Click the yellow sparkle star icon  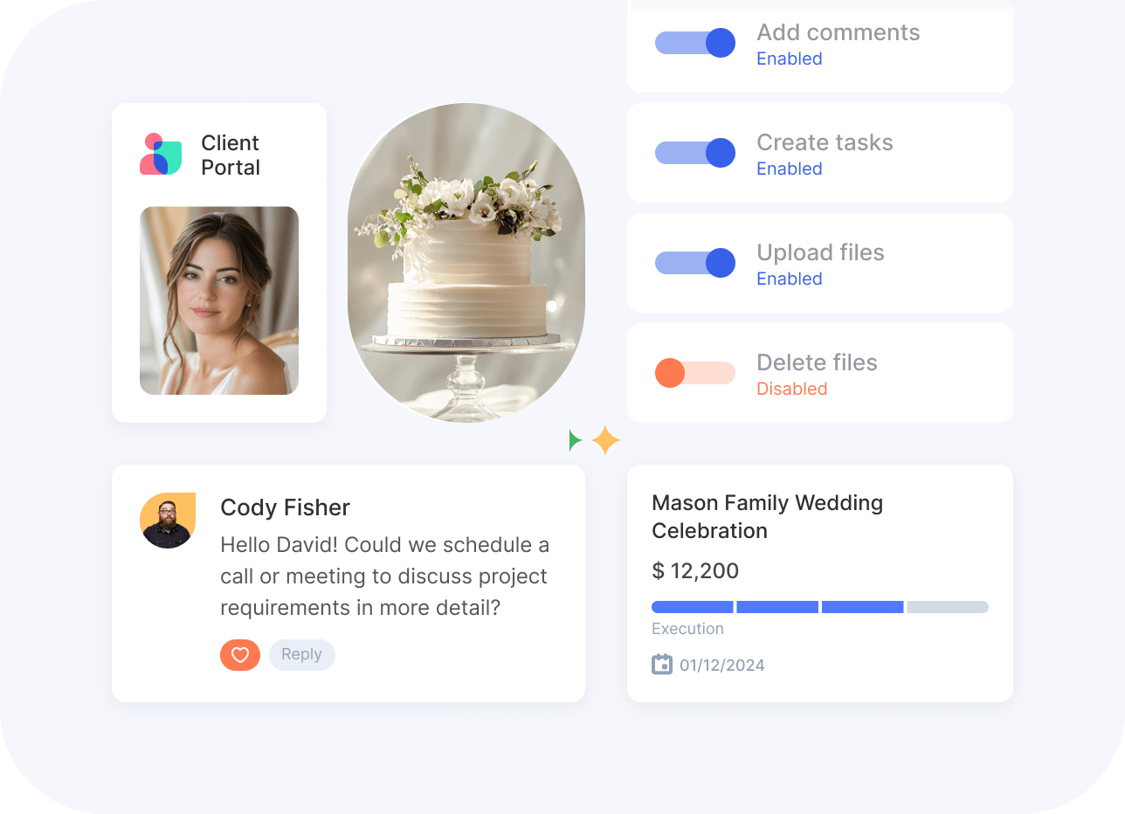coord(605,440)
